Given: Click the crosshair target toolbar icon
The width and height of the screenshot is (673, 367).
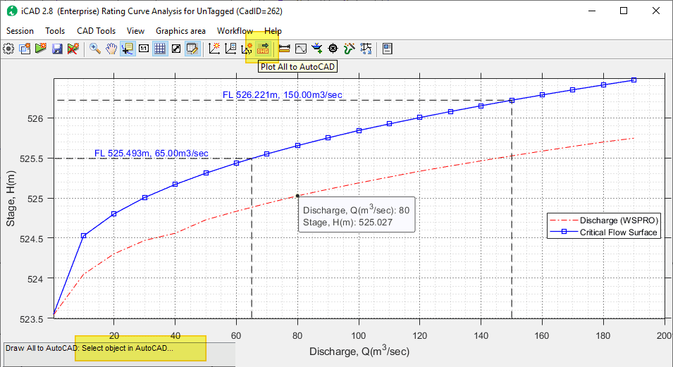Looking at the screenshot, I should pos(333,49).
